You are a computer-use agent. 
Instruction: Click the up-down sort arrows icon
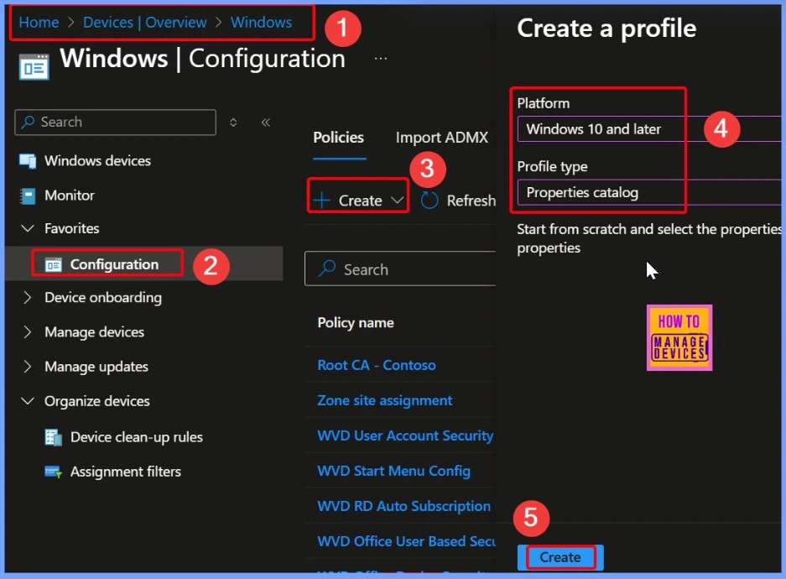[233, 123]
